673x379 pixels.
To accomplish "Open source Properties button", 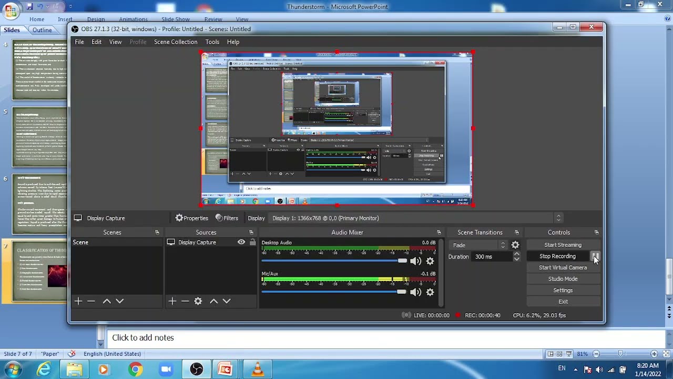I will tap(192, 218).
